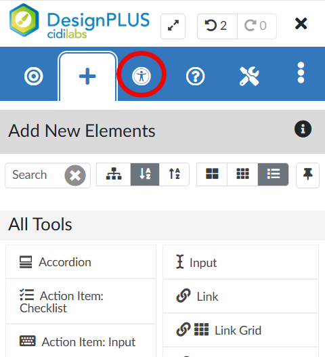Viewport: 325px width, 357px height.
Task: Add an Action Item: Input element
Action: 81,341
